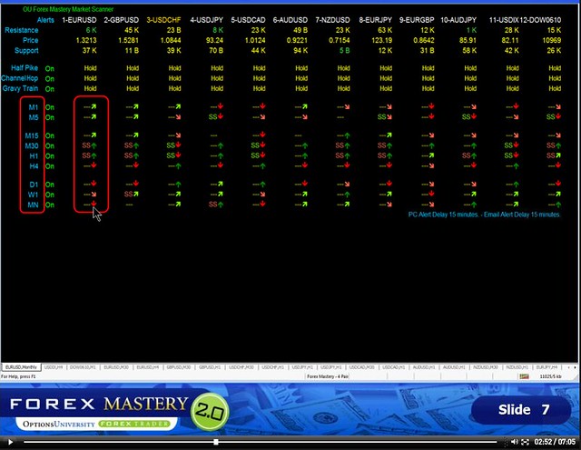Click the Alerts label
The image size is (581, 450).
[x=45, y=20]
